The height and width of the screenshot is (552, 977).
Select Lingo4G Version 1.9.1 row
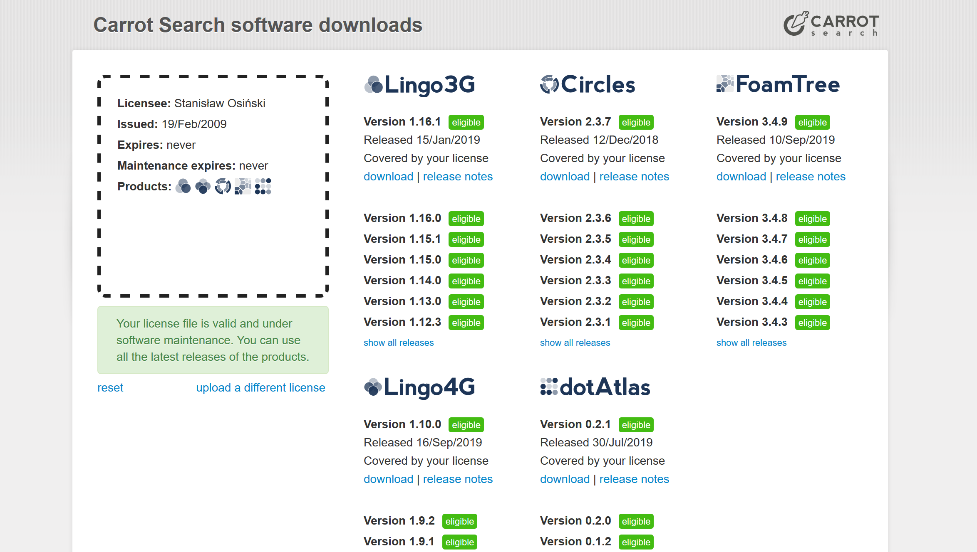click(x=420, y=542)
